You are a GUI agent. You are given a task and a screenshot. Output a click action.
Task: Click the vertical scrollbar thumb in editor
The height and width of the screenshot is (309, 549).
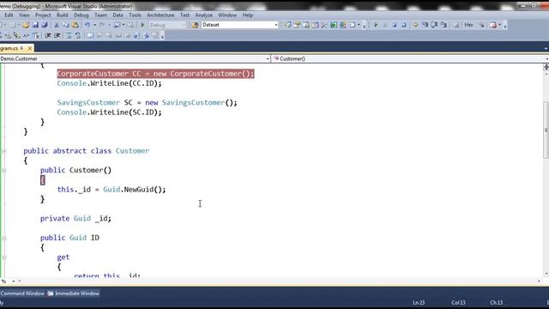546,130
